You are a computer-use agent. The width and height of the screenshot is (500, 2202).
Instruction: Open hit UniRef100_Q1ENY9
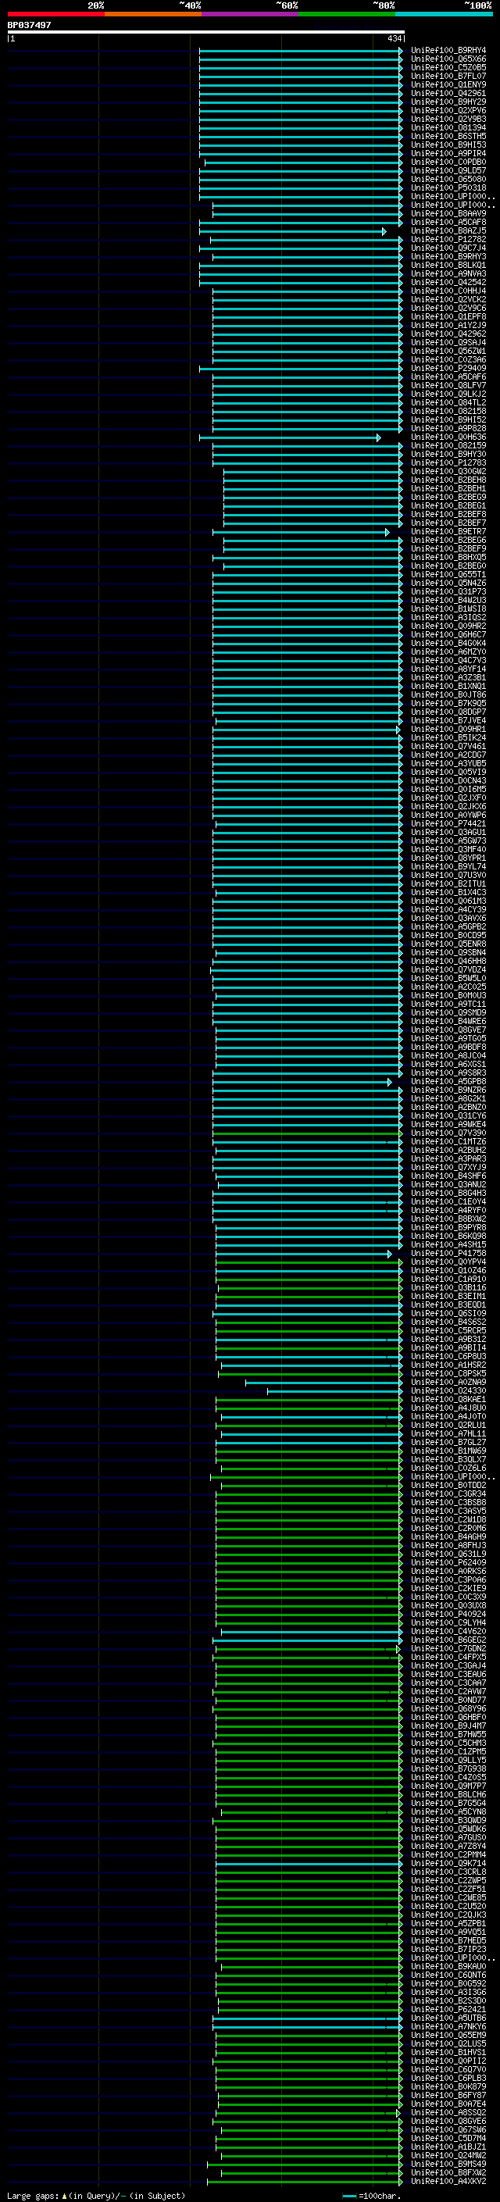[x=448, y=84]
